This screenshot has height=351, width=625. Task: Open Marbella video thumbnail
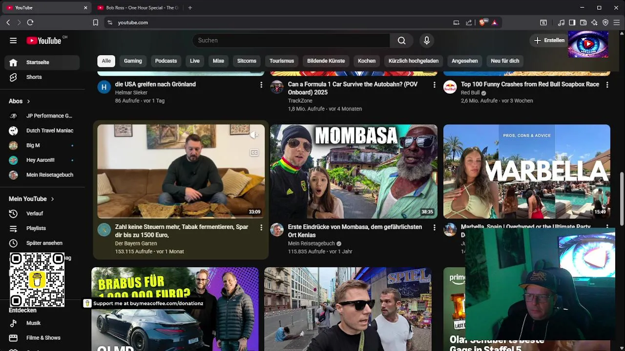point(527,172)
